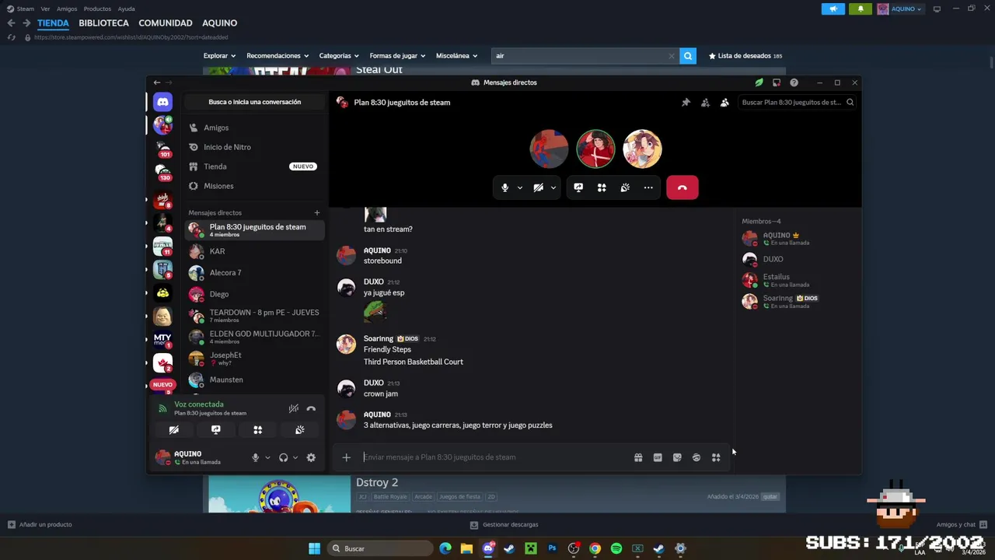Open microphone options arrow in call controls
The image size is (995, 560).
[519, 187]
